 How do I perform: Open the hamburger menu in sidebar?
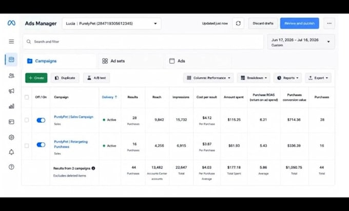pos(11,42)
